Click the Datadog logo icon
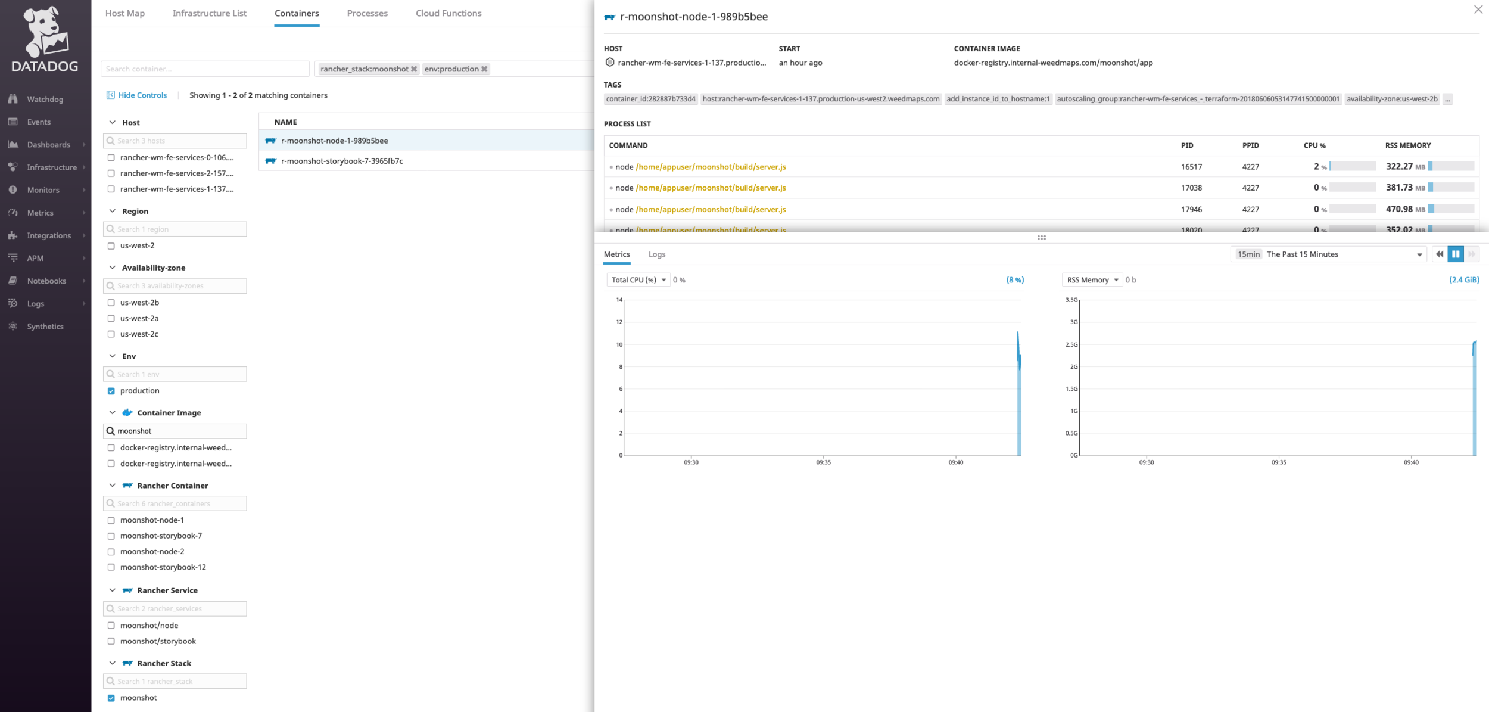This screenshot has height=712, width=1489. coord(45,31)
